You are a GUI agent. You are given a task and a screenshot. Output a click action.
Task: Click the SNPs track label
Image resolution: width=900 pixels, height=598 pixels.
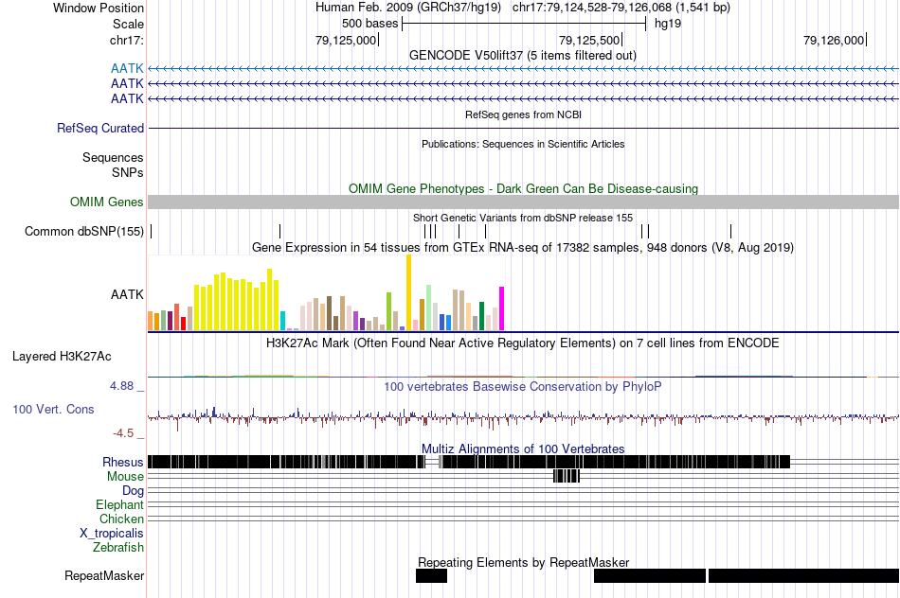(128, 172)
